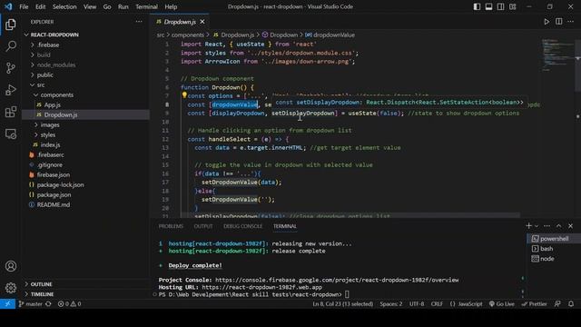Expand the public folder
581x327 pixels.
[x=44, y=74]
